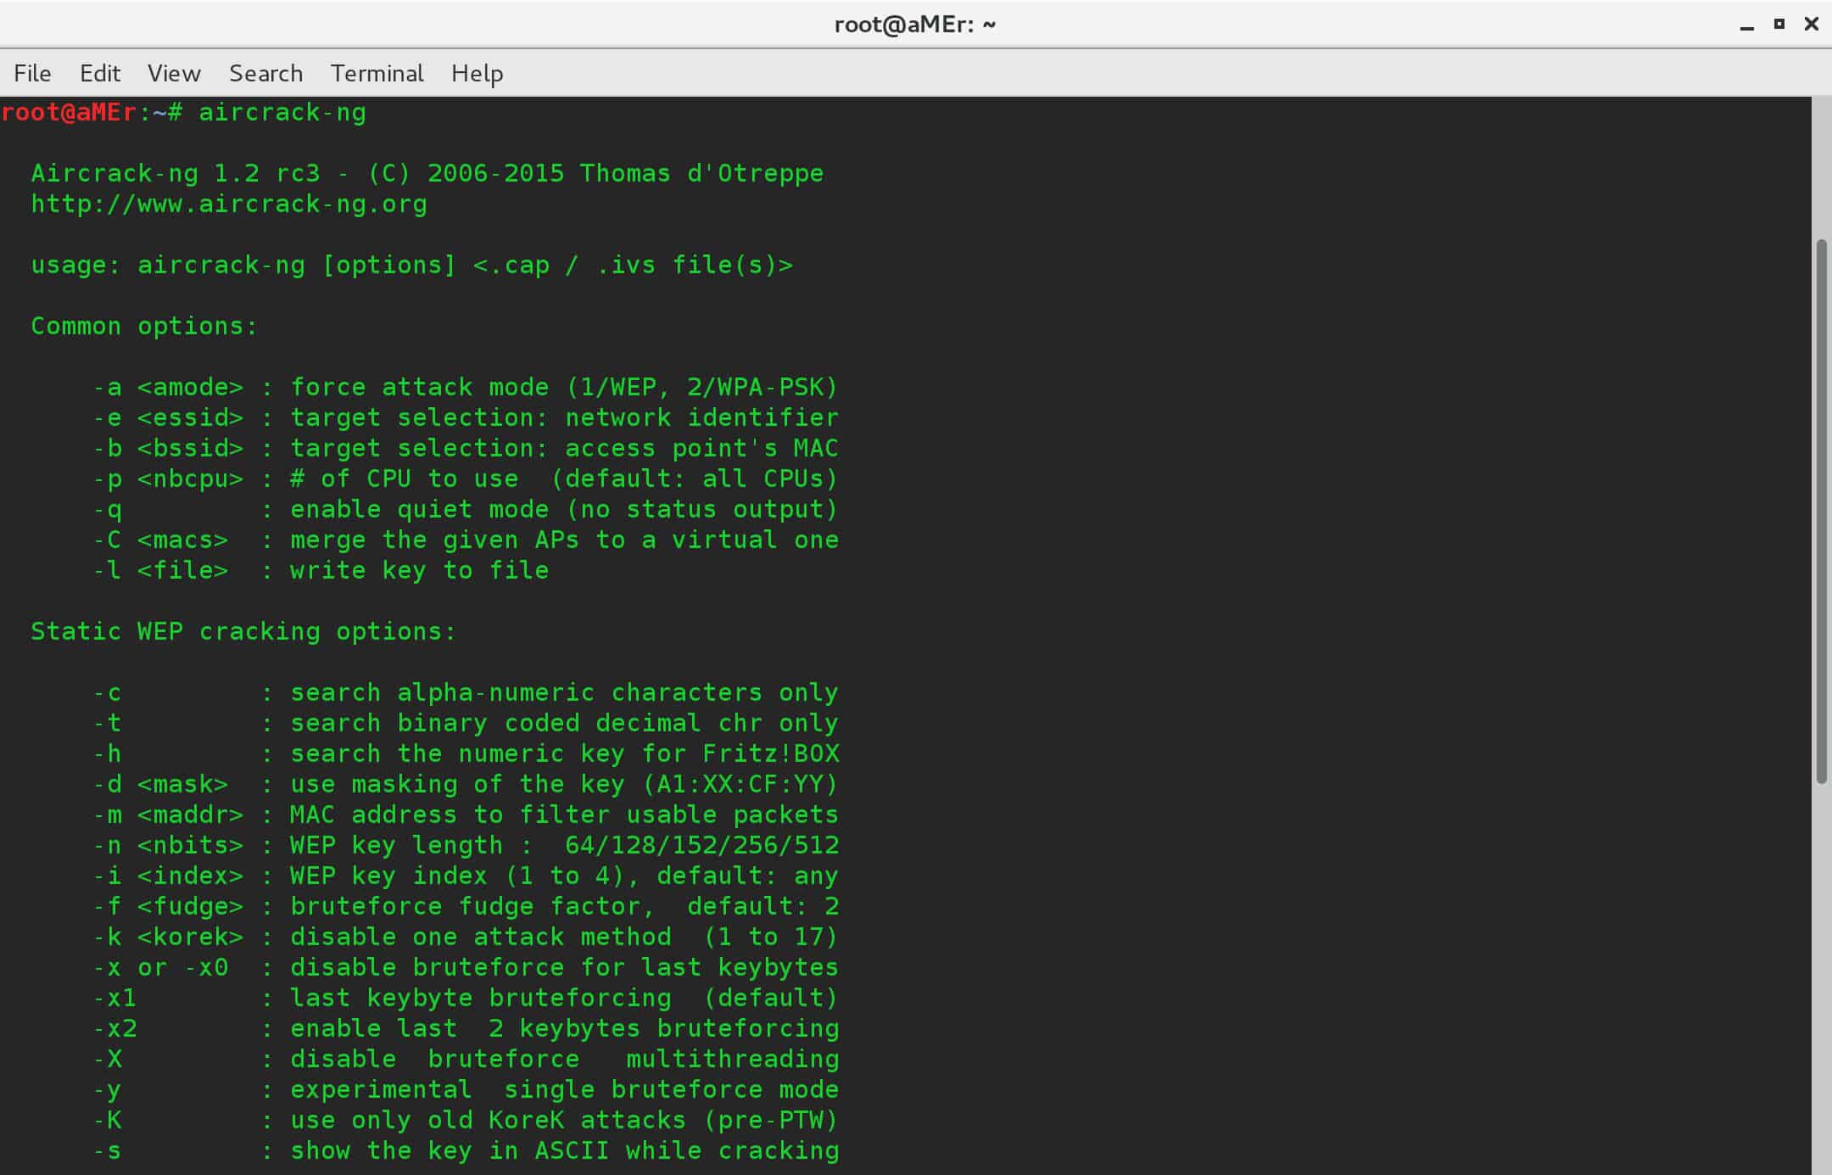Click the Edit menu item
The image size is (1832, 1175).
100,72
